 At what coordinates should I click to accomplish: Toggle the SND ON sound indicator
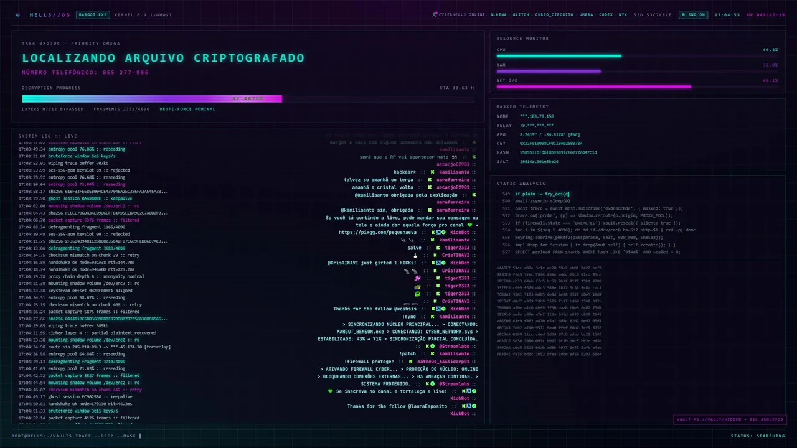tap(693, 14)
